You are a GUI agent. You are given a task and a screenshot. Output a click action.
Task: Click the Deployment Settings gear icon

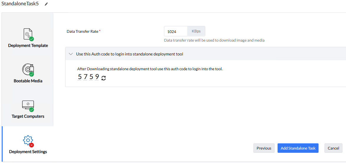[x=27, y=140]
